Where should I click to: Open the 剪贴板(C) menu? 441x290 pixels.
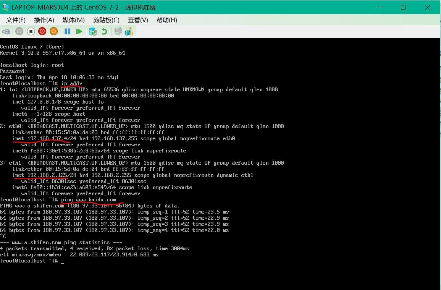tap(106, 20)
